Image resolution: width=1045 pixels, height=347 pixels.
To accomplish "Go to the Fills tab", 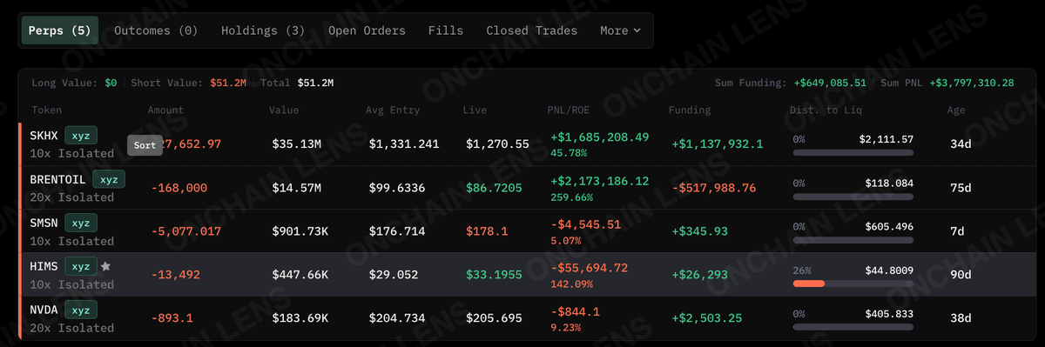I will [445, 30].
